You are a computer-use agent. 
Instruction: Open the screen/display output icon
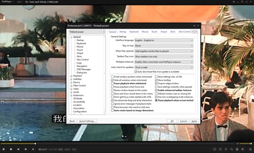(x=215, y=149)
